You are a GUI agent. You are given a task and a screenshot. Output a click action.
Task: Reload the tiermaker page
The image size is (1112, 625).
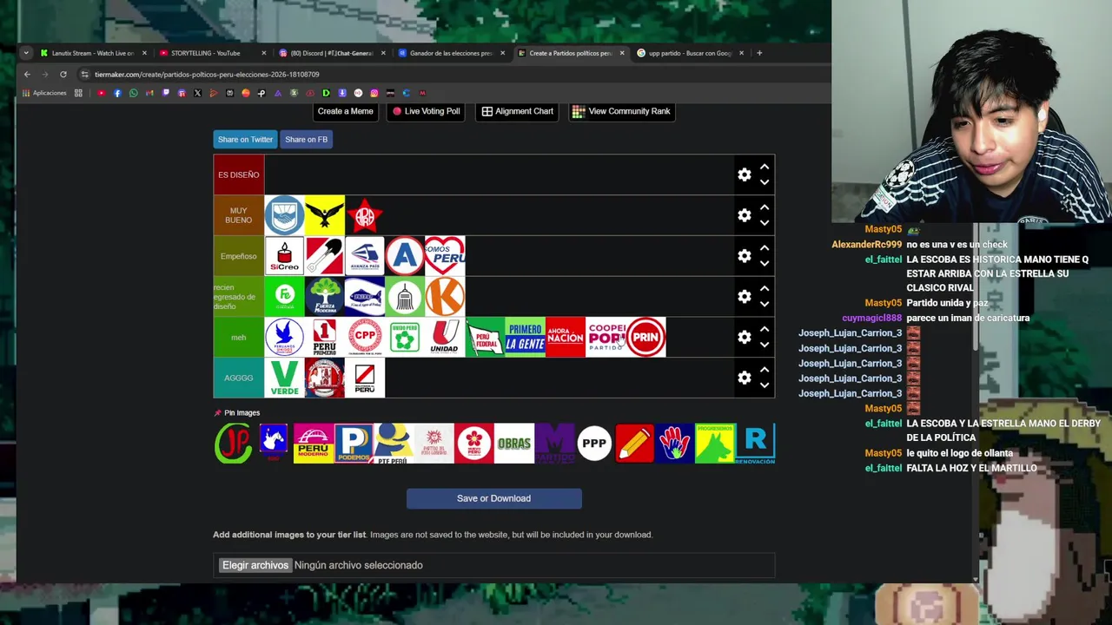63,75
